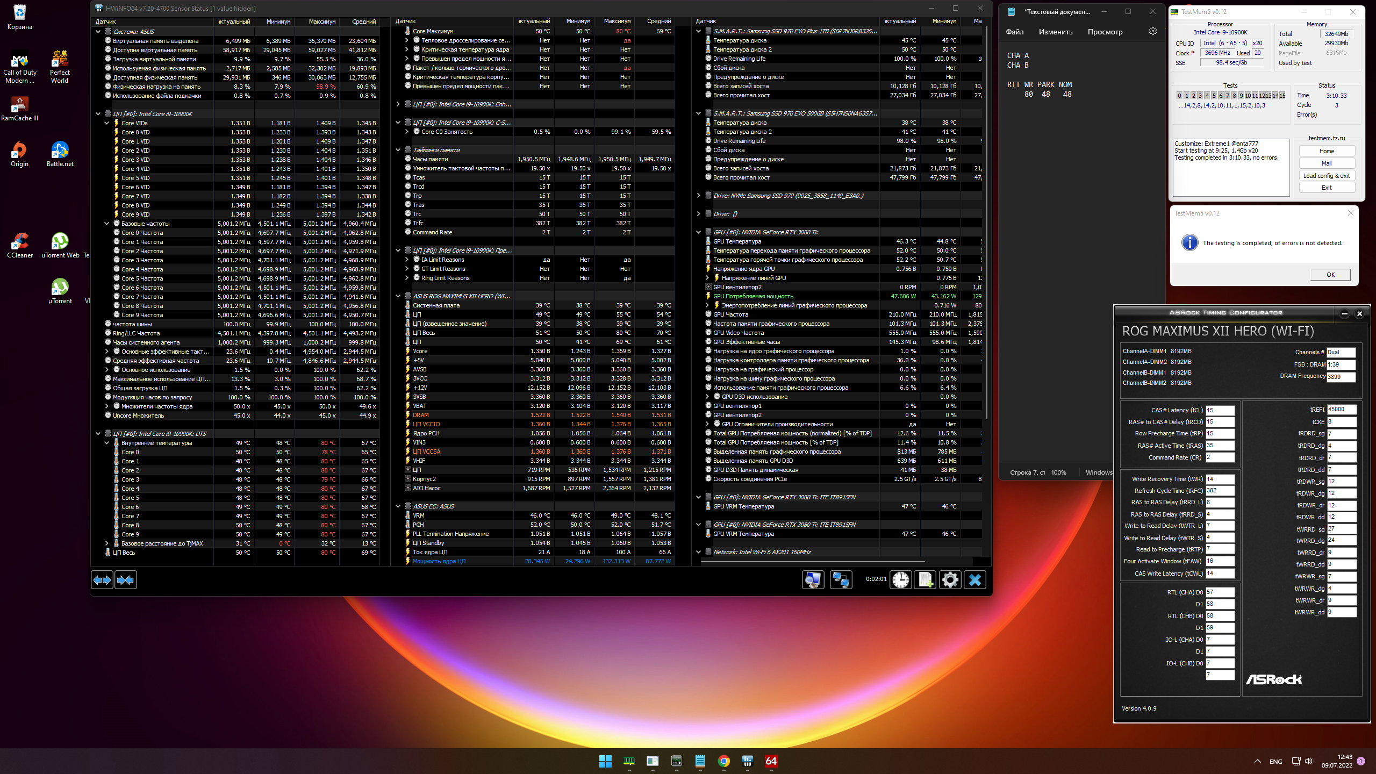1376x774 pixels.
Task: Click the monitor summary icon in HWiNFO toolbar
Action: coord(813,580)
